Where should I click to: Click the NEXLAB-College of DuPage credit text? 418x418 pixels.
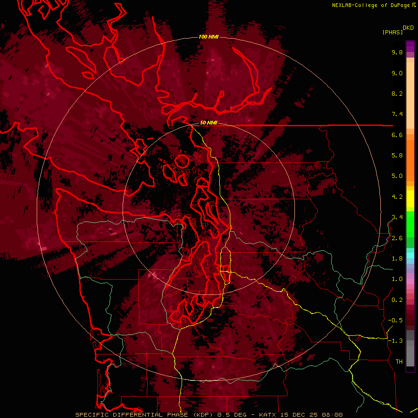click(371, 5)
